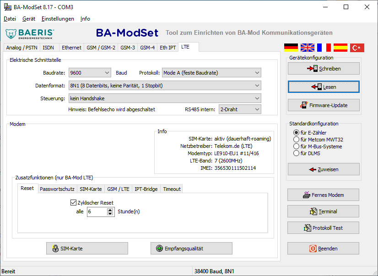Open the Einstellungen menu
Viewport: 378px width, 276px height.
(x=58, y=19)
